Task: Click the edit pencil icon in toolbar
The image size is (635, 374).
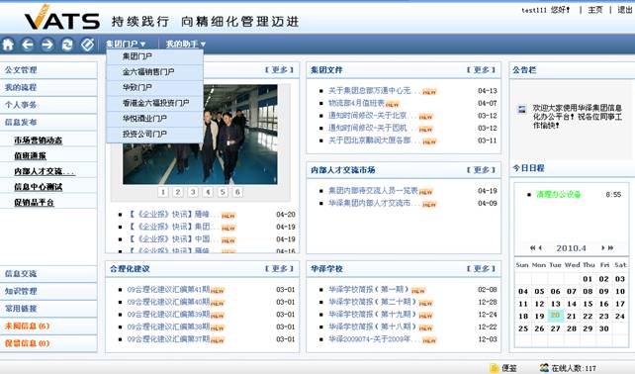Action: 87,45
